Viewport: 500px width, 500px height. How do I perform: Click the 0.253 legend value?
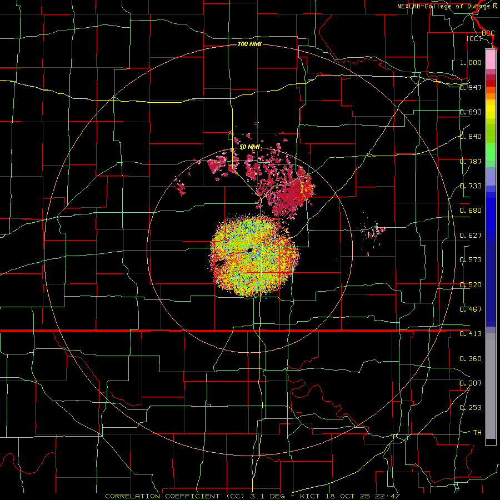[471, 408]
